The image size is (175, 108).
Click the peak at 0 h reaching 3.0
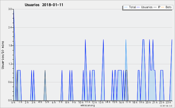tap(14, 10)
